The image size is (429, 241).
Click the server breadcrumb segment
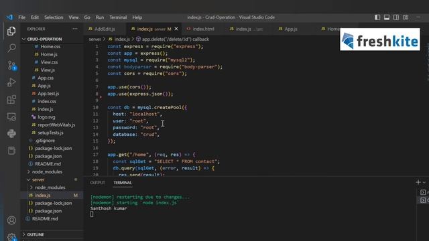tap(95, 39)
